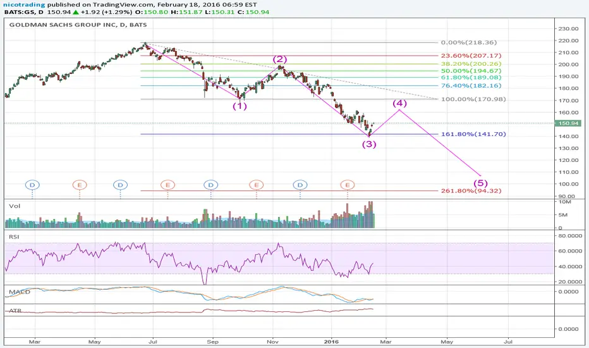Click the 20.0000 RSI axis label
Screen dimensions: 589x348
[x=571, y=282]
